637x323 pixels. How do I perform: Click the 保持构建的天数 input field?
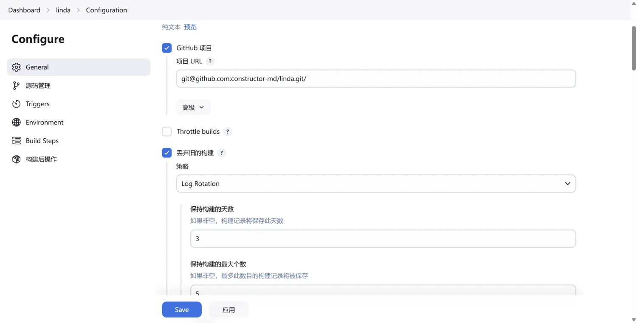point(382,239)
